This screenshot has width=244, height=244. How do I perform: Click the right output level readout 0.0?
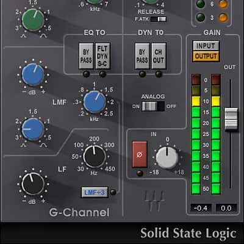coord(226,208)
